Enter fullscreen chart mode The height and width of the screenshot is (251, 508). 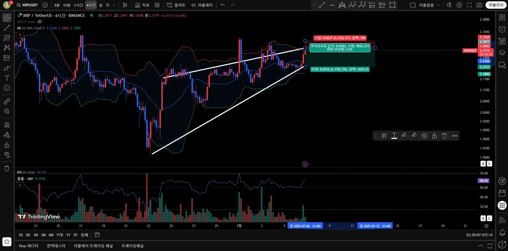(x=469, y=5)
